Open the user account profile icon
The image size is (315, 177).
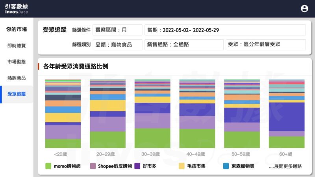[x=304, y=9]
